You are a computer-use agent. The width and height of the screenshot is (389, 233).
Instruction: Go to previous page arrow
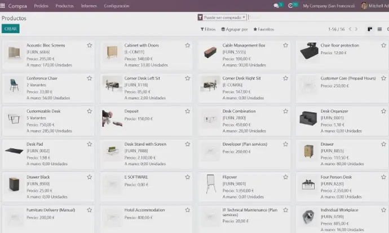tap(350, 29)
